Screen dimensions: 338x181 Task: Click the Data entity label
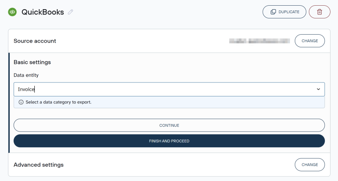pos(26,75)
